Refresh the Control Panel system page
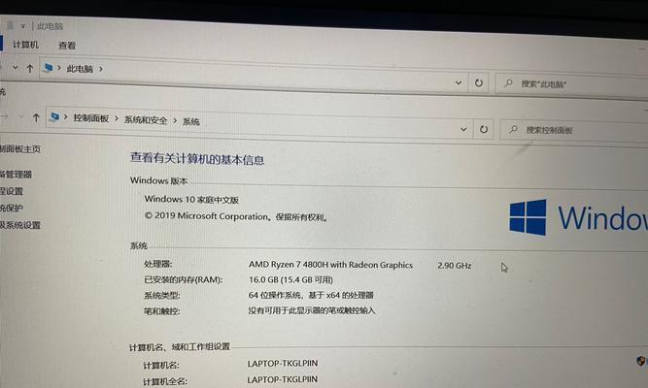This screenshot has width=648, height=388. point(484,130)
